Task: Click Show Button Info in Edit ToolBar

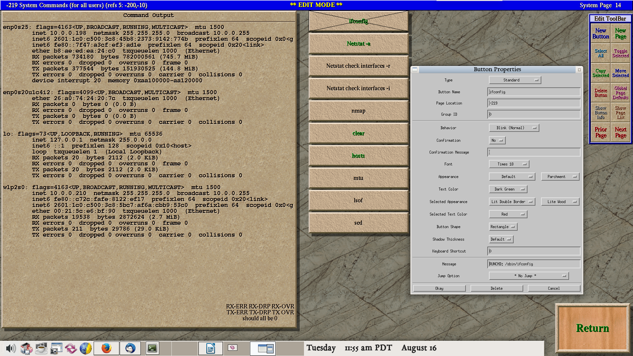Action: pyautogui.click(x=600, y=113)
